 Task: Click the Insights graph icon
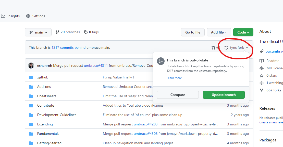(3, 16)
